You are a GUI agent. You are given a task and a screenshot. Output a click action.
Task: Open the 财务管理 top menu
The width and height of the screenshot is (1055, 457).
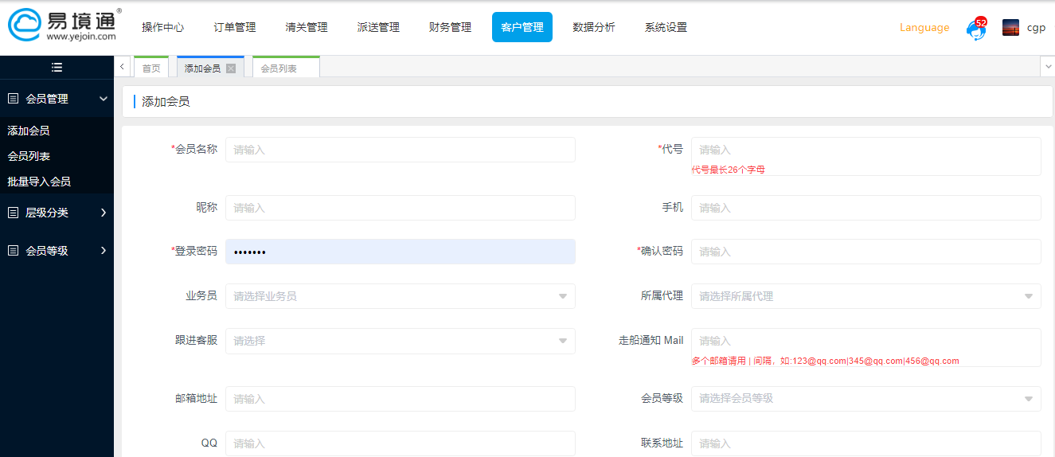450,27
